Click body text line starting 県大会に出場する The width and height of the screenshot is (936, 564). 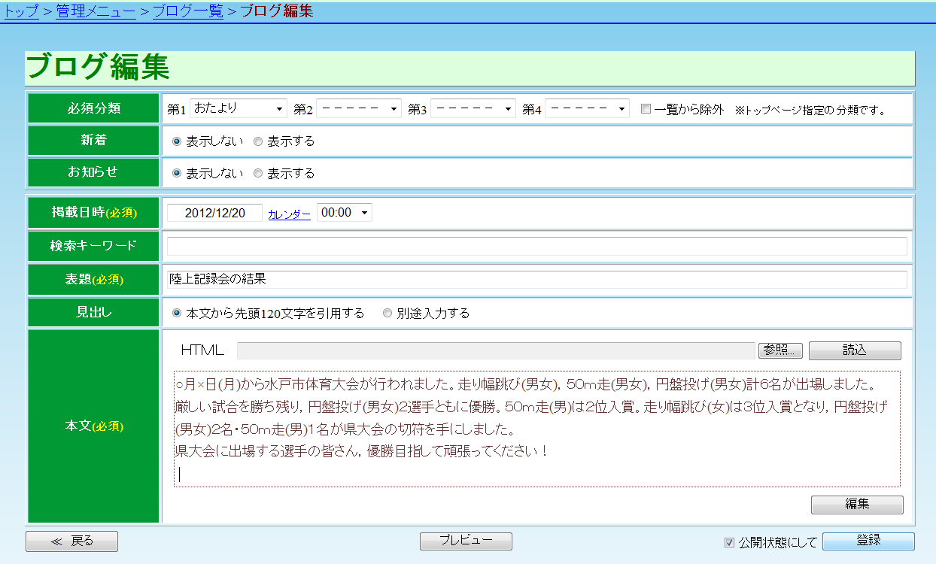coord(361,452)
